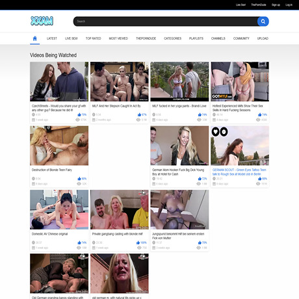The width and height of the screenshot is (299, 299).
Task: Open the Community navigation item
Action: (241, 38)
